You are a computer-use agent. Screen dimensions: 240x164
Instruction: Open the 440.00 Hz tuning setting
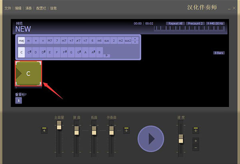(x=215, y=24)
